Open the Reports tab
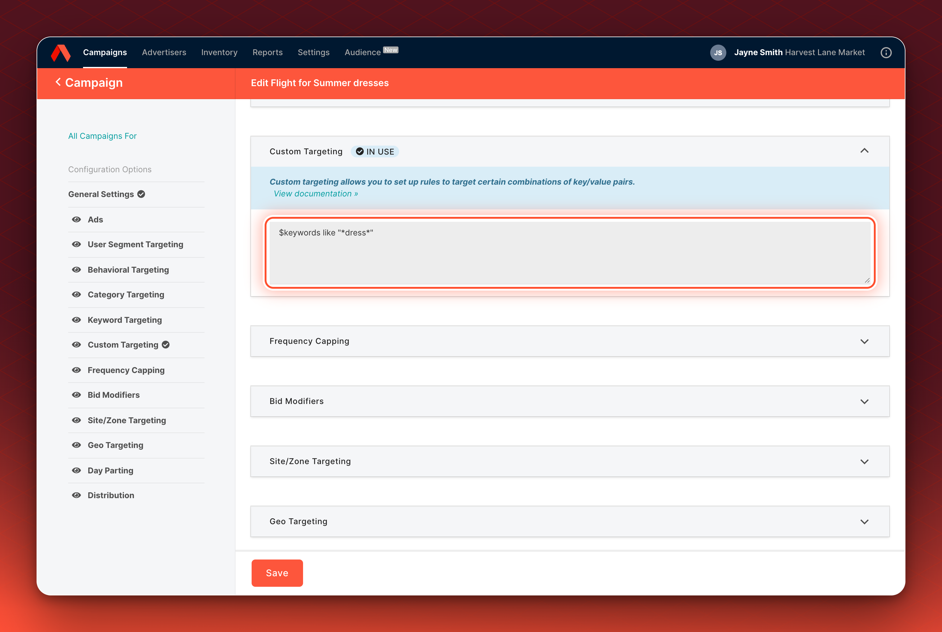This screenshot has height=632, width=942. [x=268, y=52]
